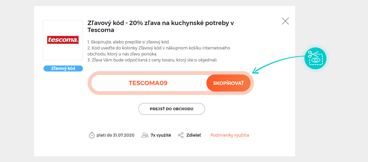Click the discount title heading

pos(161,26)
